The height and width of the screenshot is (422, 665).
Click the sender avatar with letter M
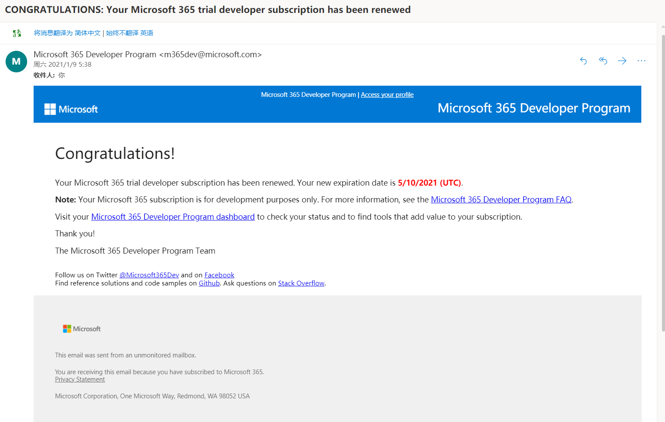pos(16,61)
